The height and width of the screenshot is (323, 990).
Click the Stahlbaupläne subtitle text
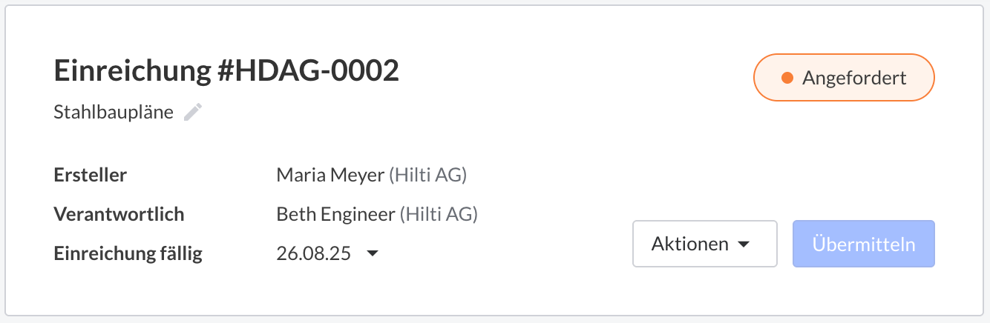[x=114, y=113]
